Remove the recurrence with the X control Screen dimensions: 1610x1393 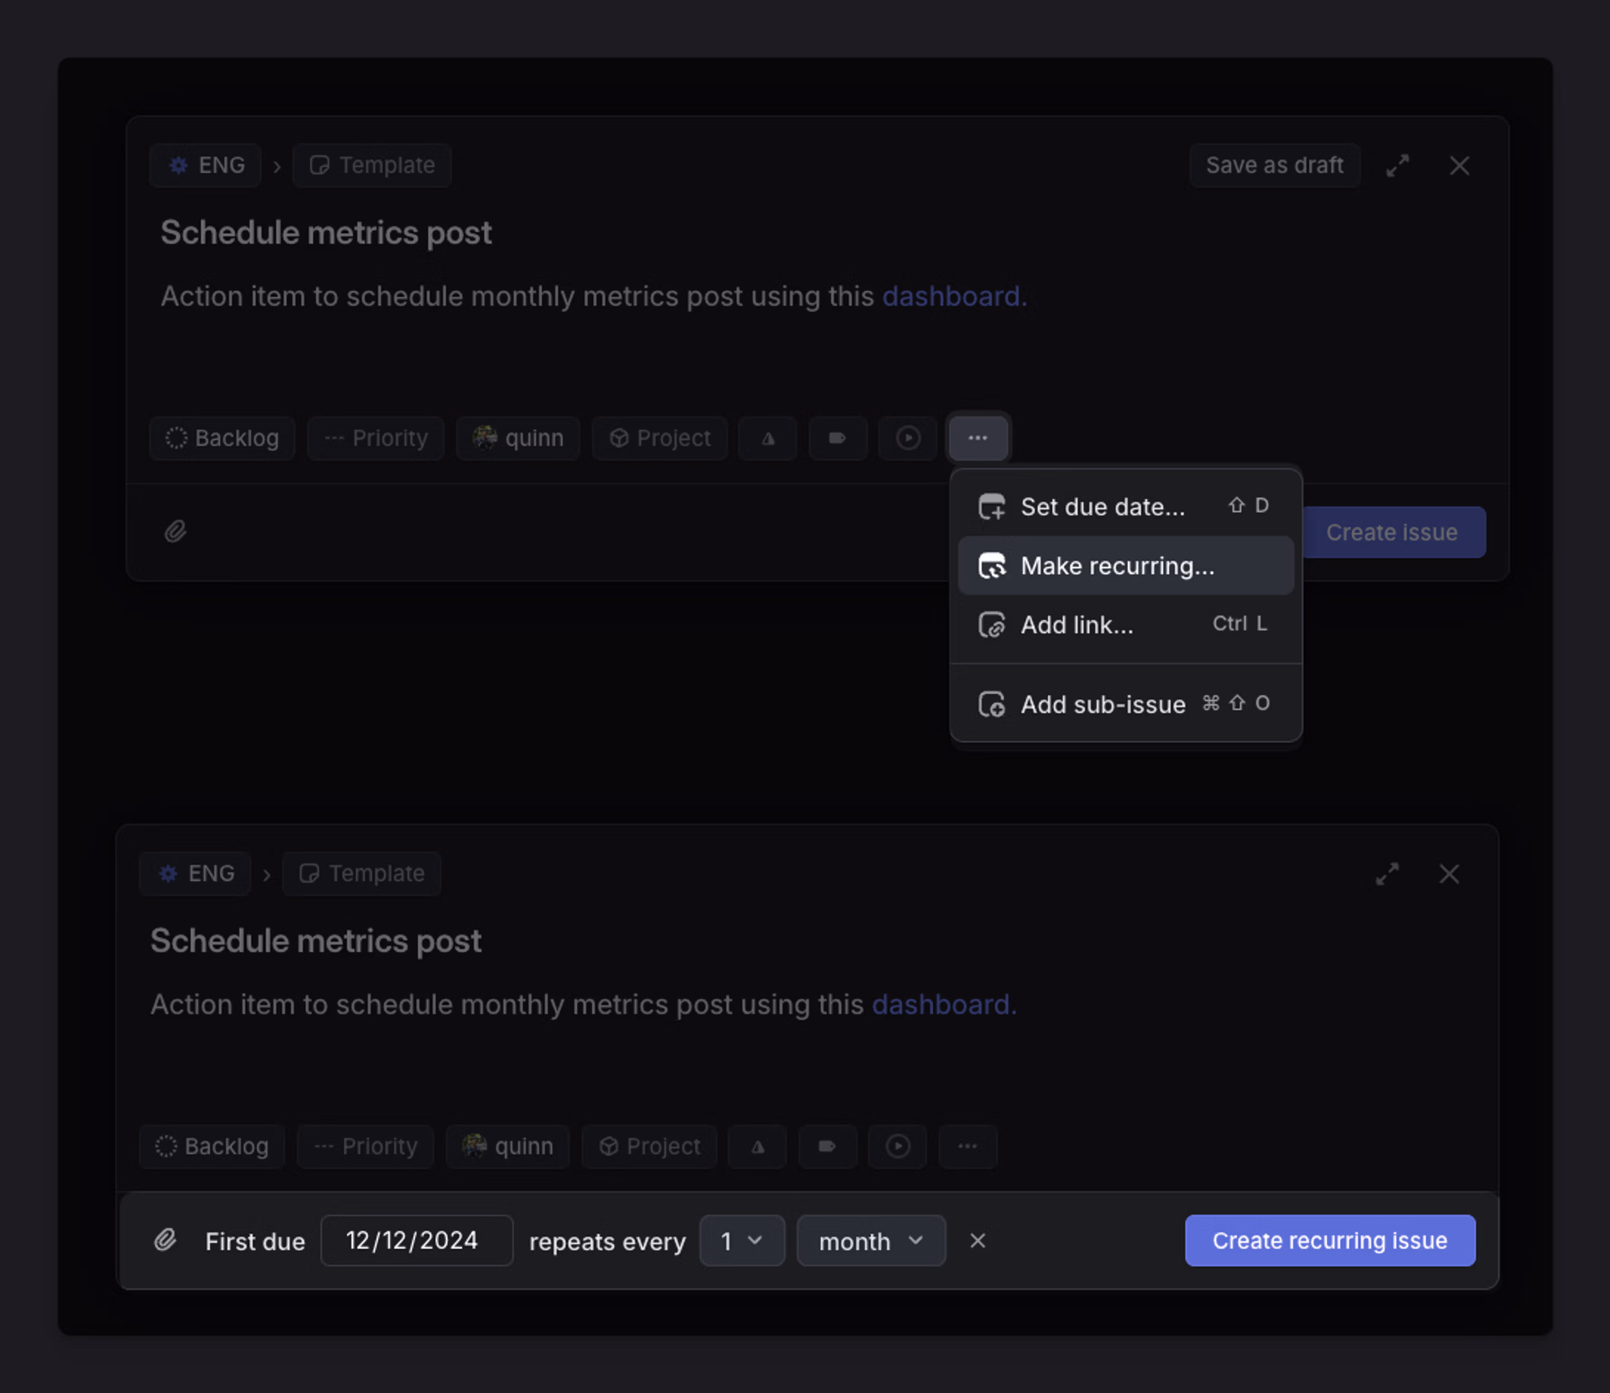tap(977, 1240)
